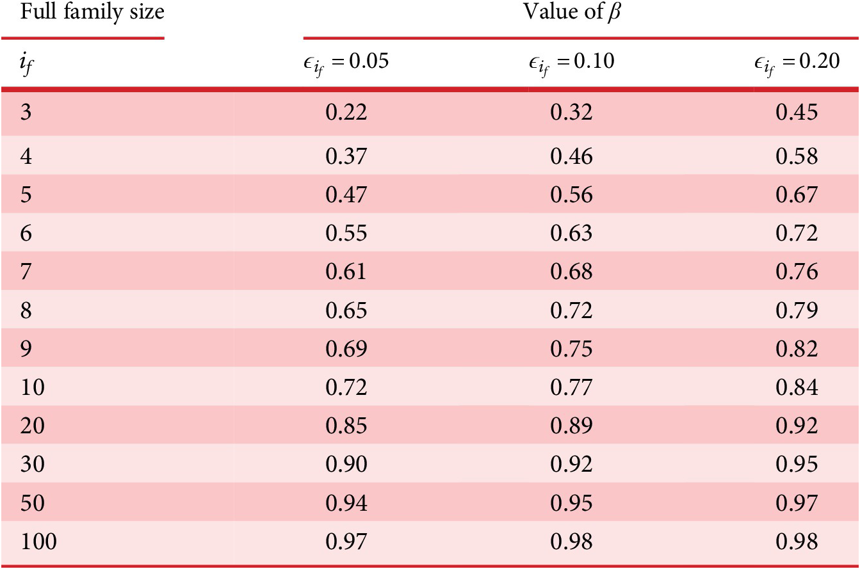Screen dimensions: 860x569
Task: Select the 0.94 cell in row 50
Action: click(x=346, y=503)
